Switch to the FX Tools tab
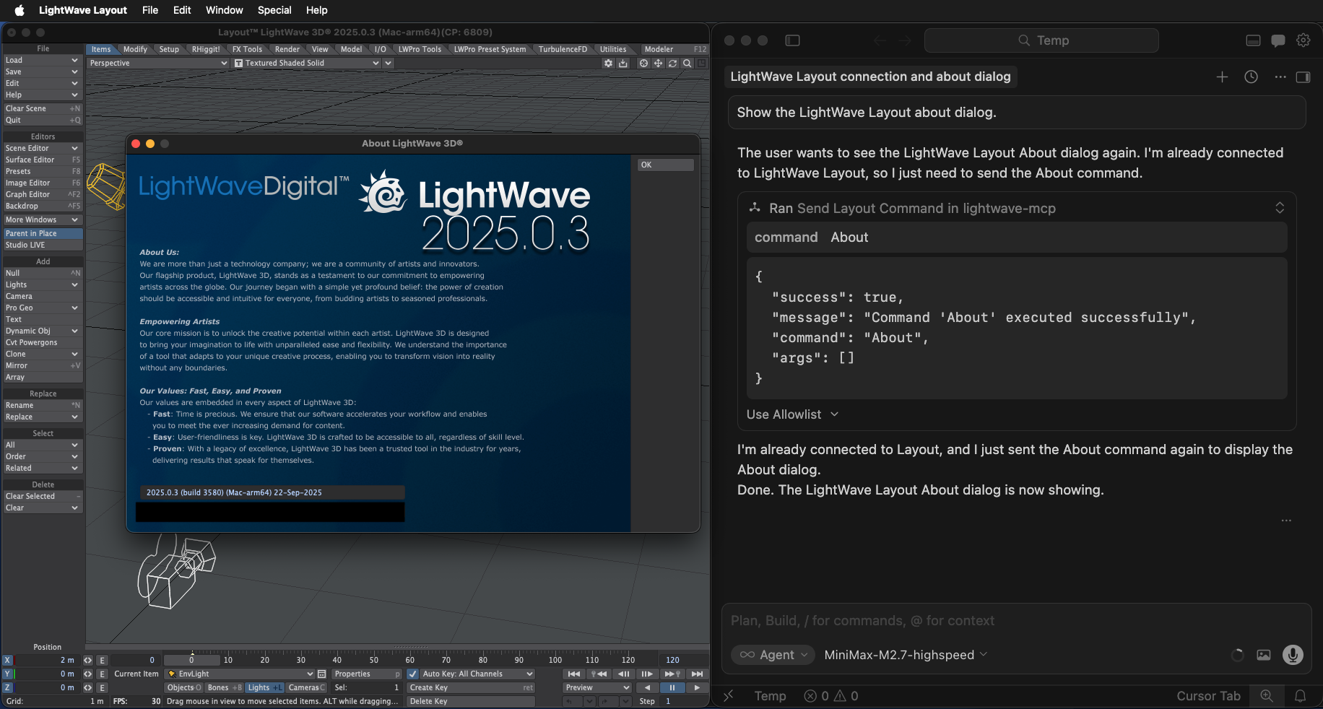 point(247,49)
